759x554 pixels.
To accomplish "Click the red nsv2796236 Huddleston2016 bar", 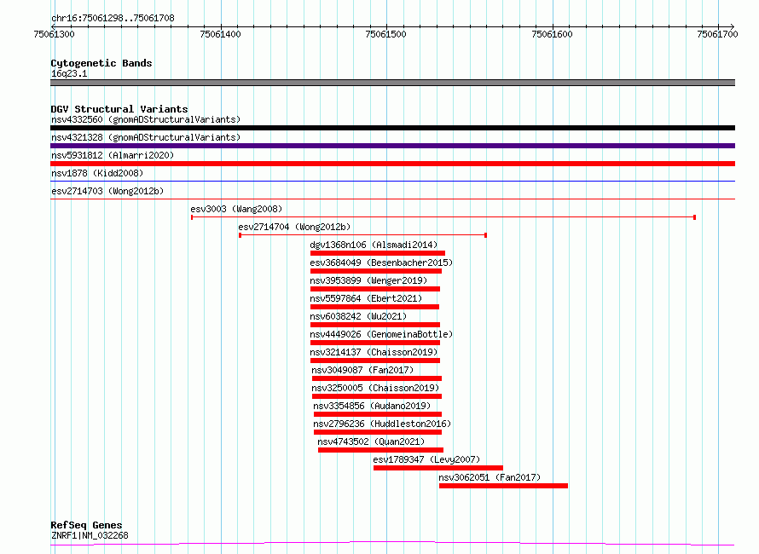I will (378, 432).
